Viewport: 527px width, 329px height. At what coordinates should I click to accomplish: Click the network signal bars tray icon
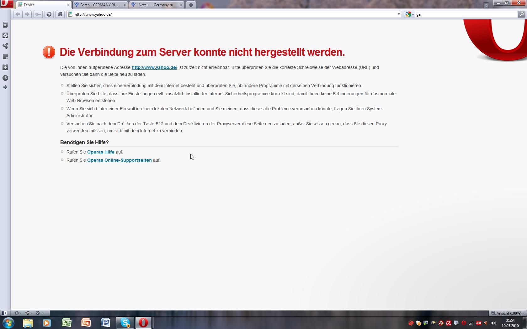point(471,323)
